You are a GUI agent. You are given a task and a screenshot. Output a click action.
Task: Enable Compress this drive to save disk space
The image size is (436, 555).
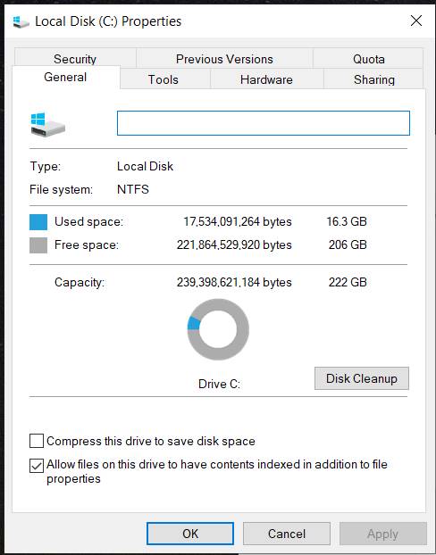point(37,442)
